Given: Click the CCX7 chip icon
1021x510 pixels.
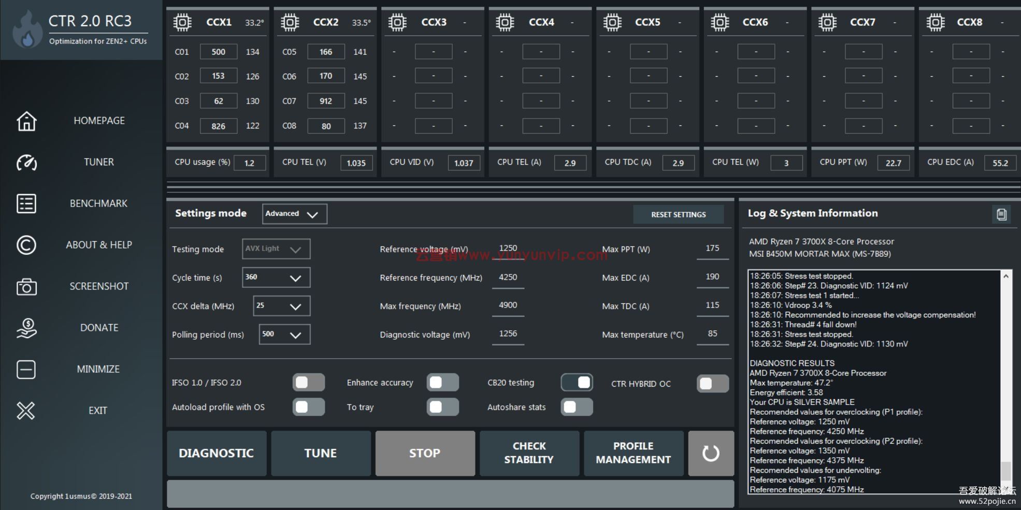Looking at the screenshot, I should pos(827,22).
